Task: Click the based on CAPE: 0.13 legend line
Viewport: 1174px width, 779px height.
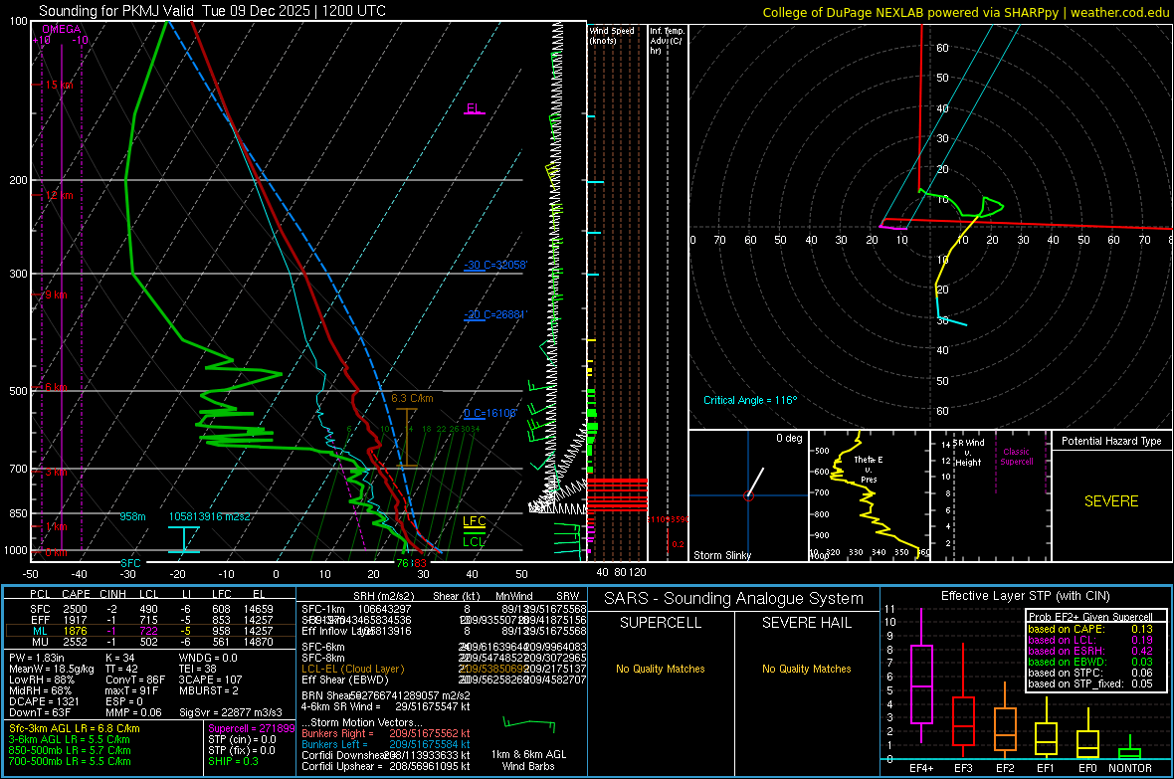Action: 1090,629
